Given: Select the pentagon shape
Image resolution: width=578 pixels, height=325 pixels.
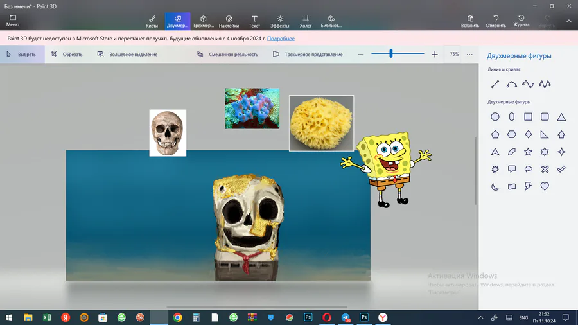Looking at the screenshot, I should 495,134.
